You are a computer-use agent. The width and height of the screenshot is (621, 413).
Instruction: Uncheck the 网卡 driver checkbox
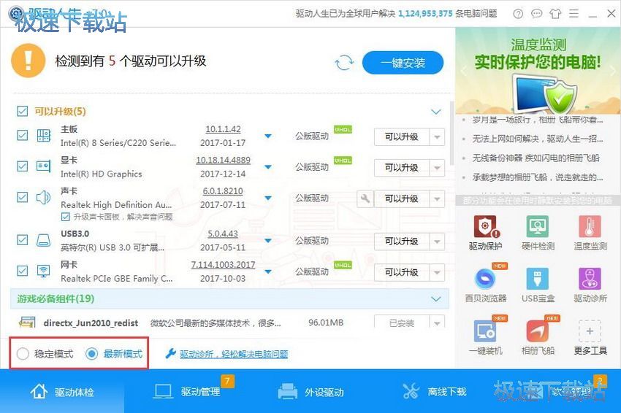[23, 271]
